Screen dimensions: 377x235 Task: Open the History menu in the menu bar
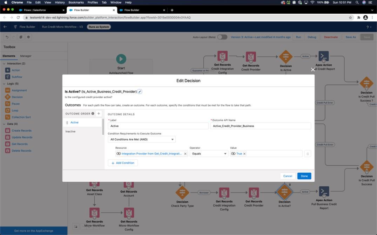pos(60,2)
